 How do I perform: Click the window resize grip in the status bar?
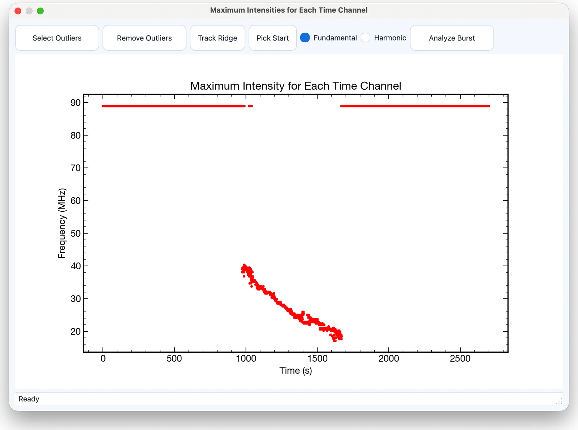click(x=559, y=401)
